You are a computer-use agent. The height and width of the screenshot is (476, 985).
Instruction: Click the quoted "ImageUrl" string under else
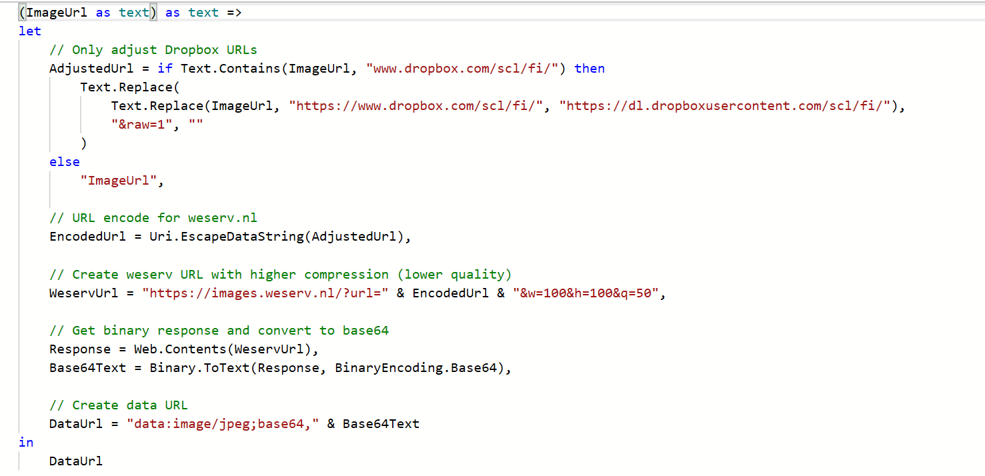[x=119, y=181]
